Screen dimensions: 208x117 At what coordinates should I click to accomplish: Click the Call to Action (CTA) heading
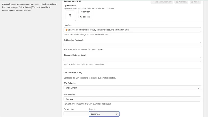(73, 73)
